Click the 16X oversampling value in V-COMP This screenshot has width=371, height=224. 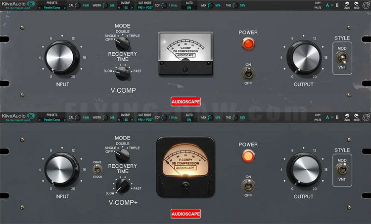coord(126,8)
